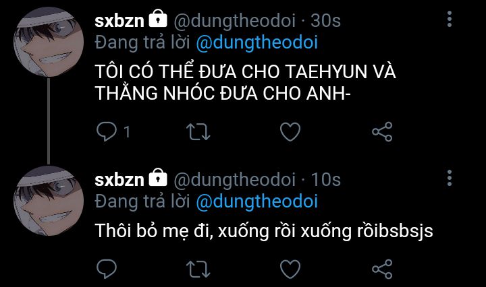Screen dimensions: 486x287
Task: Open reply on the TAEHYUN tweet
Action: tap(107, 132)
